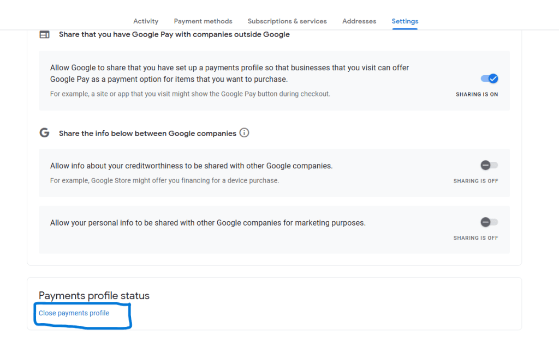Go to Subscriptions & services tab
Screen dimensions: 559x347
(x=287, y=21)
